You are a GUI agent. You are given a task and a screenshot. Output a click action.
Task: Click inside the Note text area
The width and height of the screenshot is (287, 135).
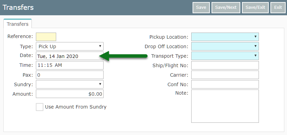(225, 106)
